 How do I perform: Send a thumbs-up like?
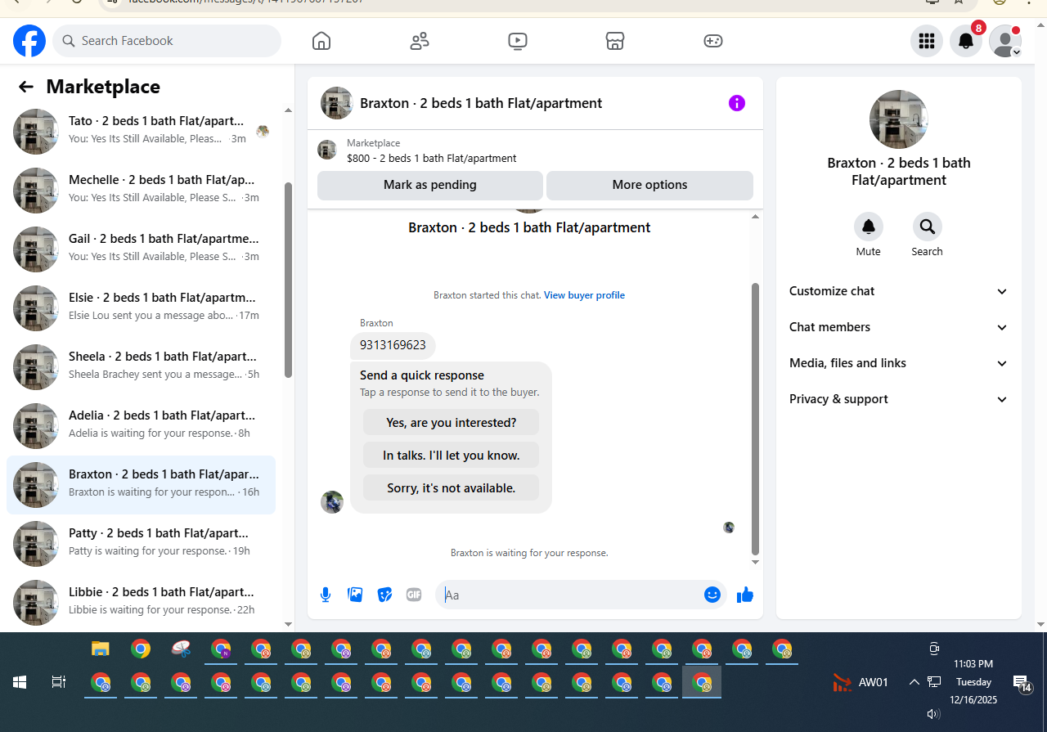[745, 595]
